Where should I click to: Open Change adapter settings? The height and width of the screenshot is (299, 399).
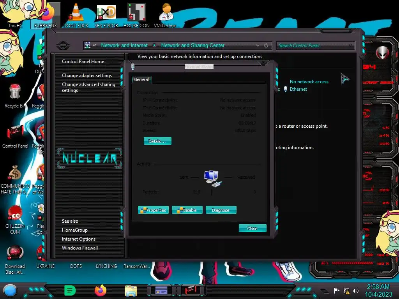tap(87, 76)
